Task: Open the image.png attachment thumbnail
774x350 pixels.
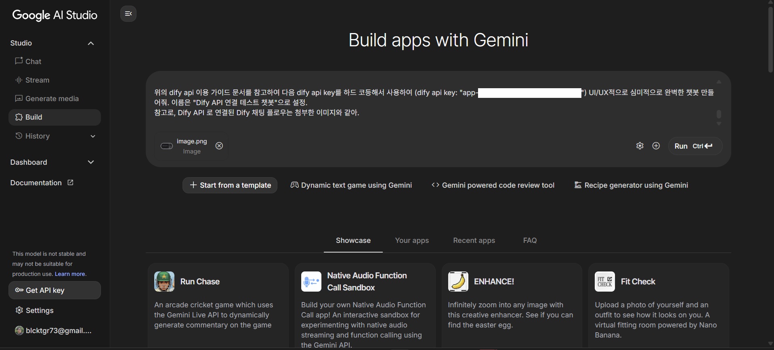Action: click(x=167, y=146)
